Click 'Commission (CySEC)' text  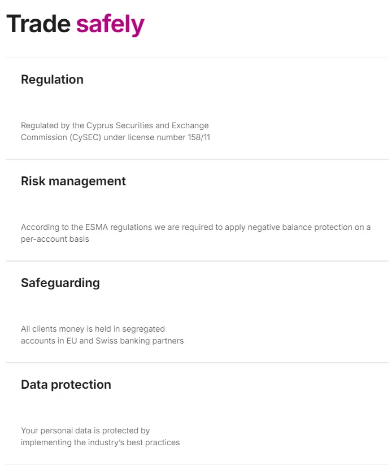[61, 138]
